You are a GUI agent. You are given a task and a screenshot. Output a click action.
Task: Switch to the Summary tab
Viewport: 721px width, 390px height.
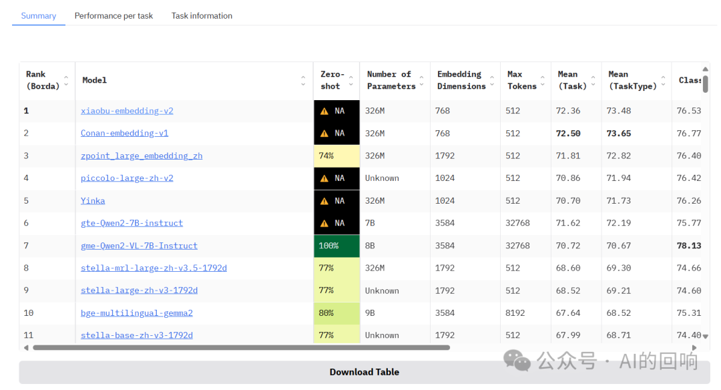coord(39,15)
